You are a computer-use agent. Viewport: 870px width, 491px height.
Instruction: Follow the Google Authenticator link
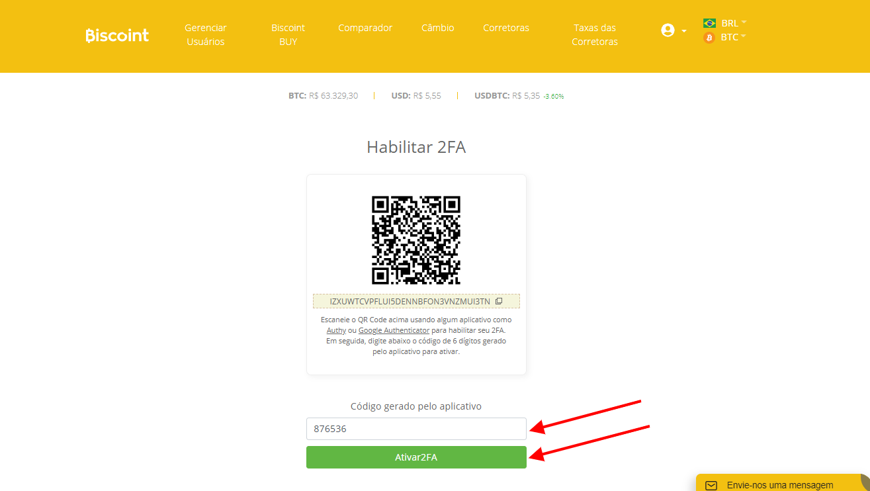(x=394, y=330)
